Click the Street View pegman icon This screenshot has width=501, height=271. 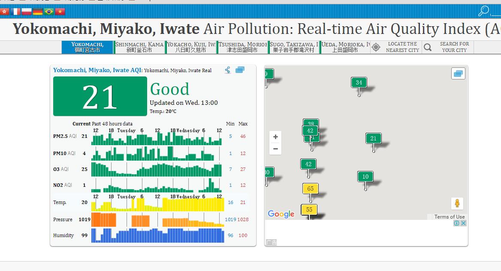(x=457, y=203)
